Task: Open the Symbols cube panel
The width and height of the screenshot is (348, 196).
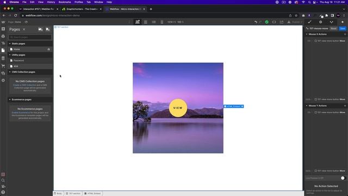Action: [3, 36]
